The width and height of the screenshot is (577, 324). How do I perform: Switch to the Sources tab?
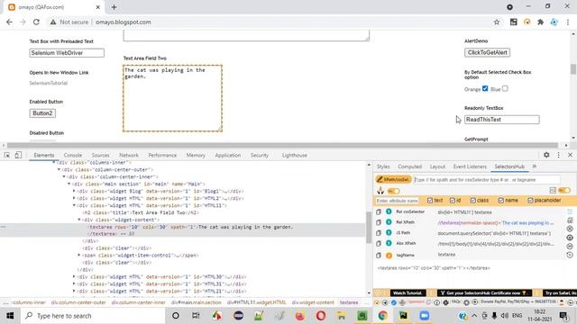coord(100,155)
